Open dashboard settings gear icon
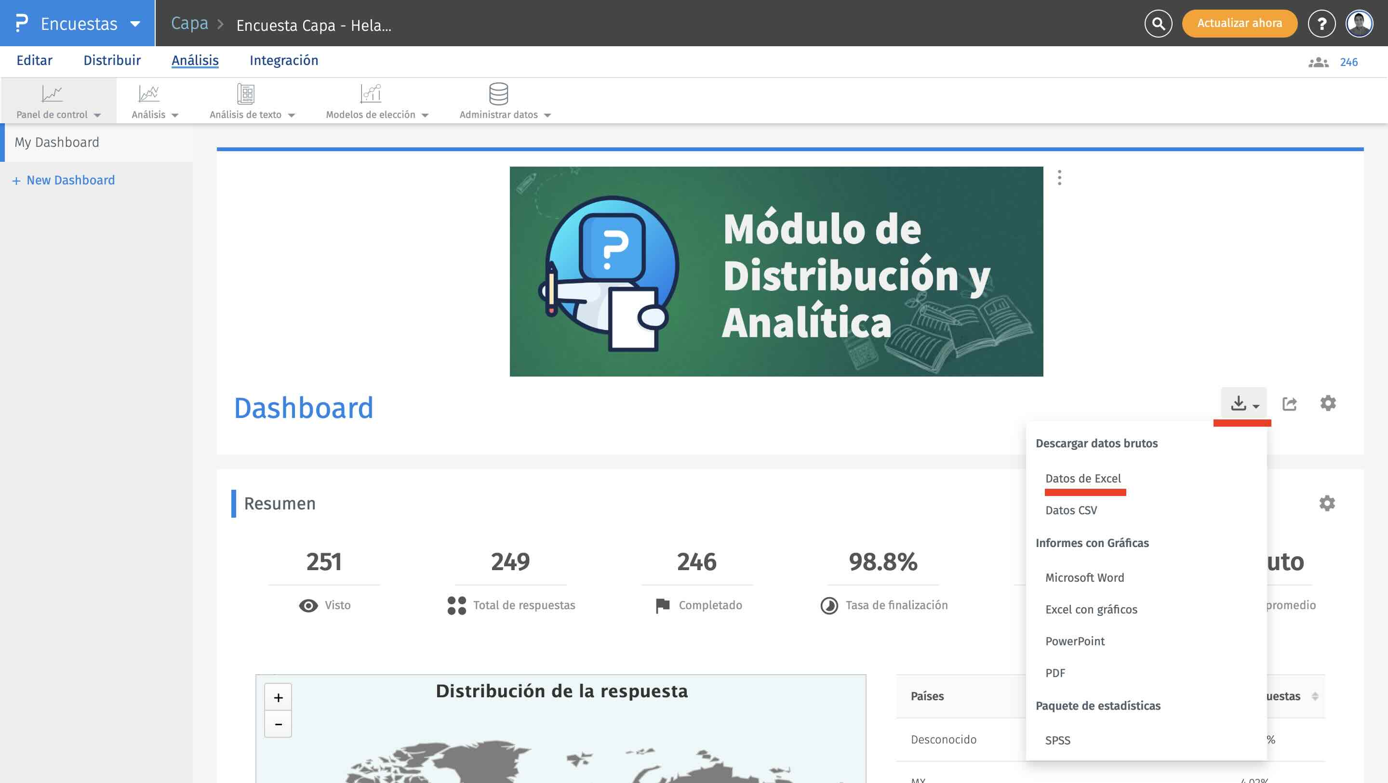This screenshot has height=783, width=1388. (1328, 403)
